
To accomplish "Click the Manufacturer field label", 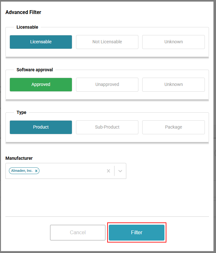I will [x=19, y=158].
